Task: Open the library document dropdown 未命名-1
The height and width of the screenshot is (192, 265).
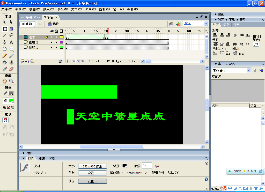Action: coord(249,70)
